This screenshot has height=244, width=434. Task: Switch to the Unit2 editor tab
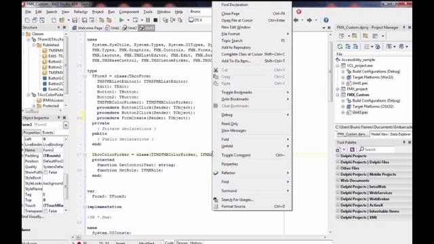point(130,28)
